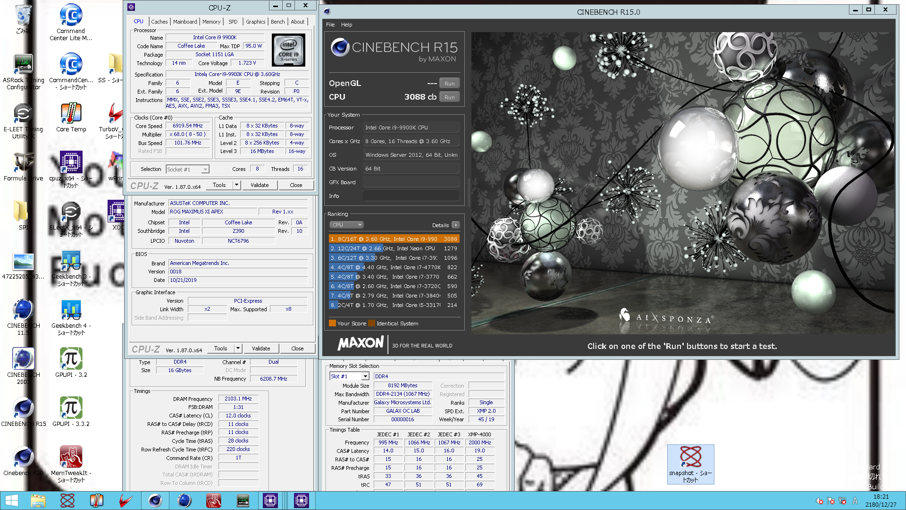Image resolution: width=906 pixels, height=510 pixels.
Task: Open Command Center Lite desktop icon
Action: [x=71, y=22]
